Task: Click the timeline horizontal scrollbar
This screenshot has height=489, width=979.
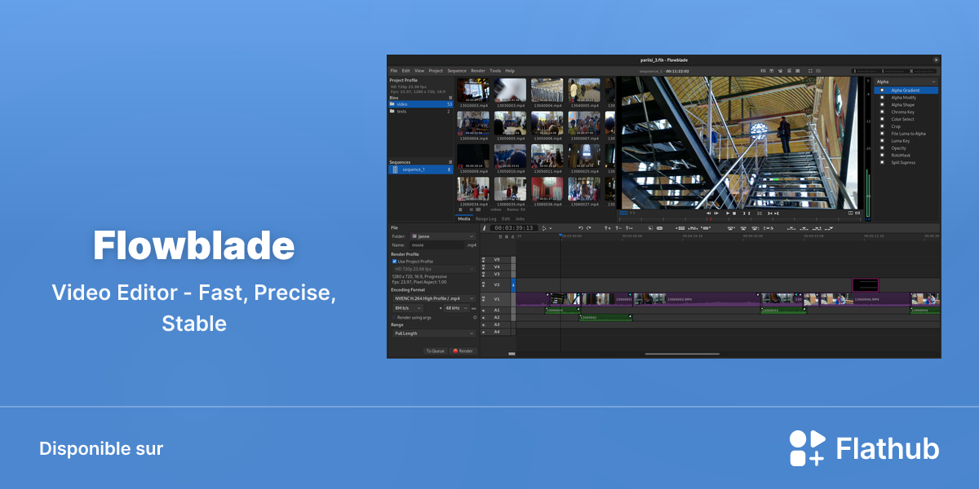Action: tap(682, 354)
